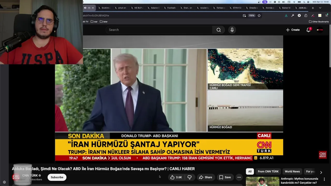The width and height of the screenshot is (331, 186).
Task: Open a new browser tab
Action: (313, 8)
